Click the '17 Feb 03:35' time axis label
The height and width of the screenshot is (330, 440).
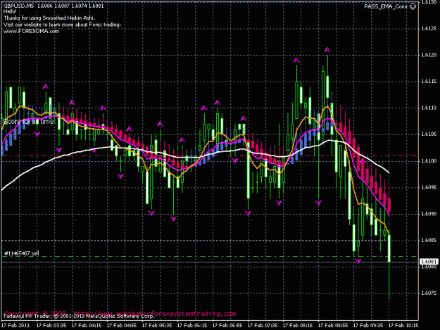click(x=51, y=326)
